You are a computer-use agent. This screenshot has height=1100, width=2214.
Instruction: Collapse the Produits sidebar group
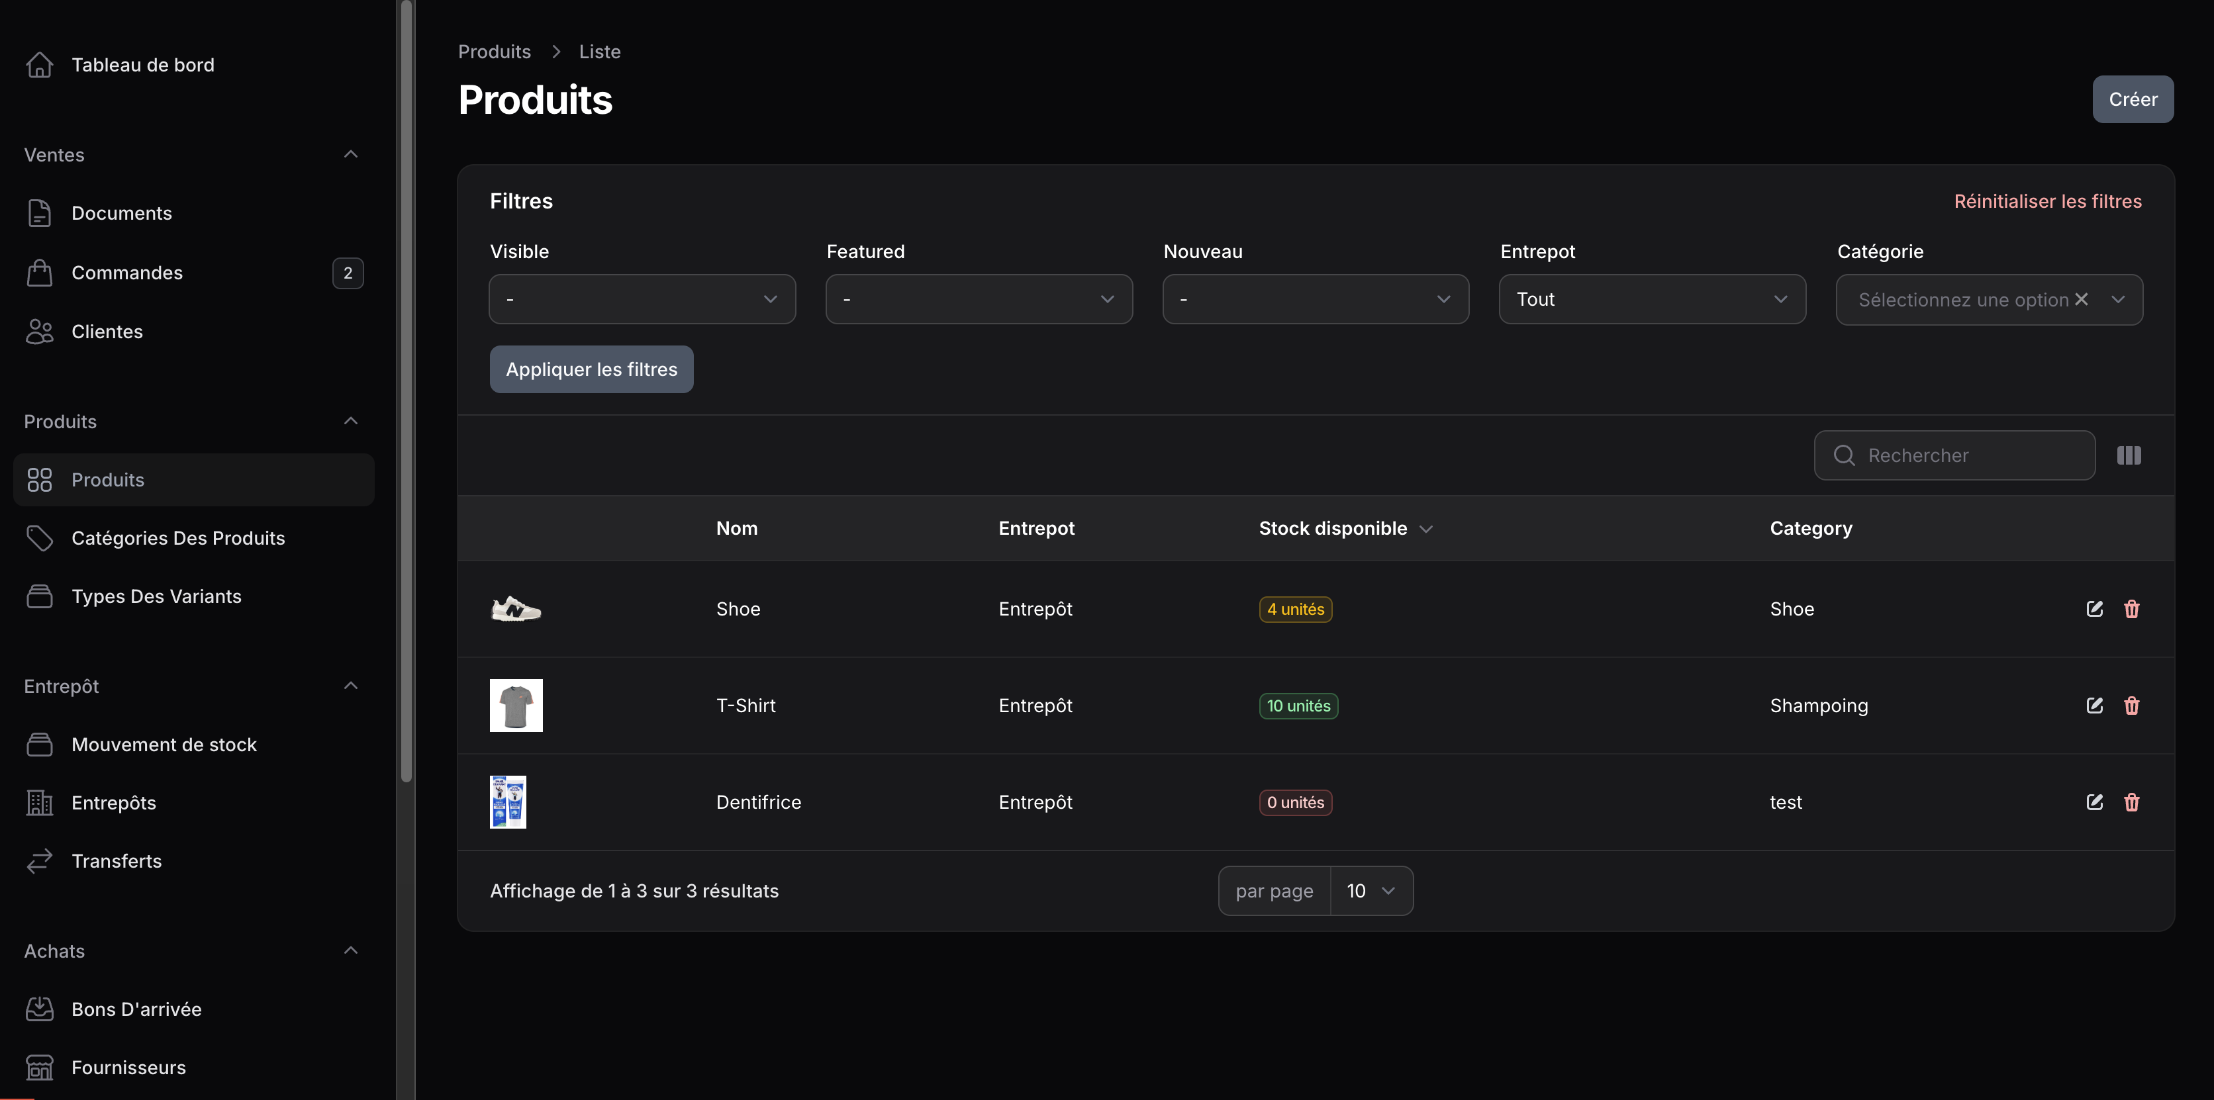[x=351, y=421]
